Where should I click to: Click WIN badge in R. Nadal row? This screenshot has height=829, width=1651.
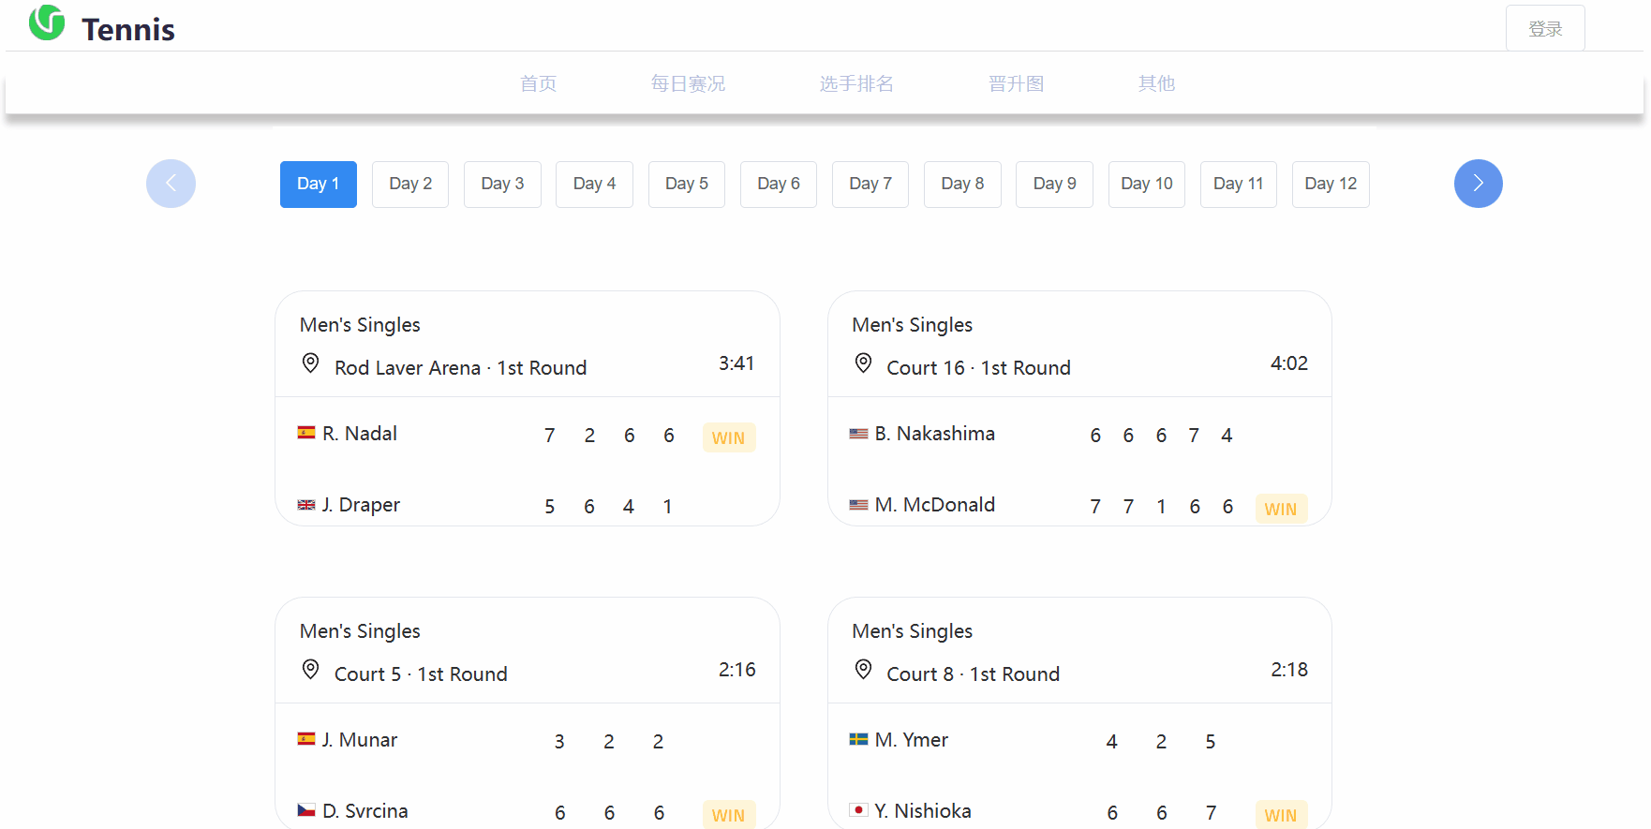[x=729, y=437]
